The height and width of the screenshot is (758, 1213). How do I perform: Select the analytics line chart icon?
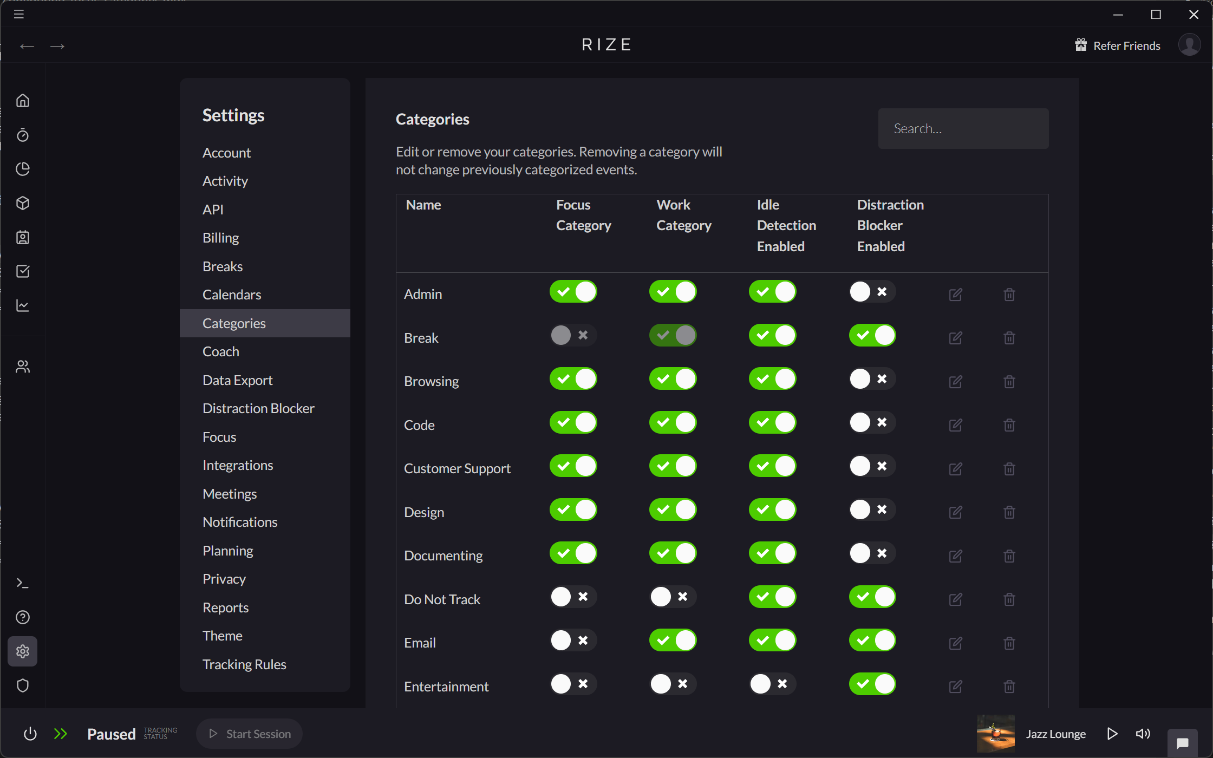[23, 305]
